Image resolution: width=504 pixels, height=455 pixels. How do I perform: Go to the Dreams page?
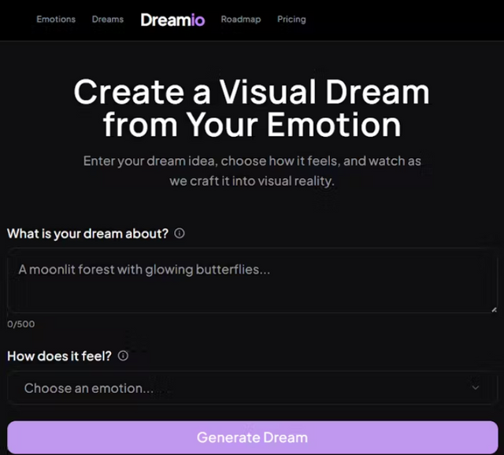[x=108, y=19]
